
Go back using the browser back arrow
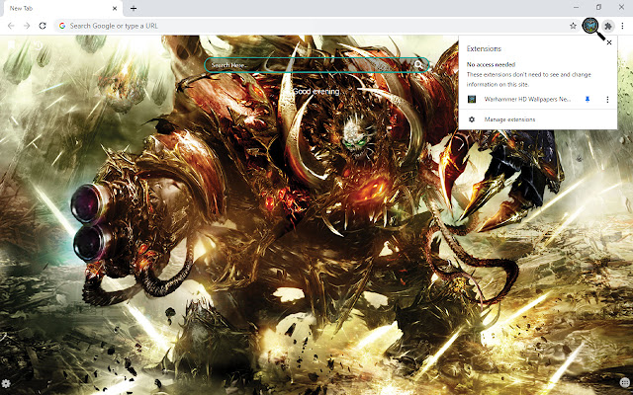pyautogui.click(x=11, y=26)
